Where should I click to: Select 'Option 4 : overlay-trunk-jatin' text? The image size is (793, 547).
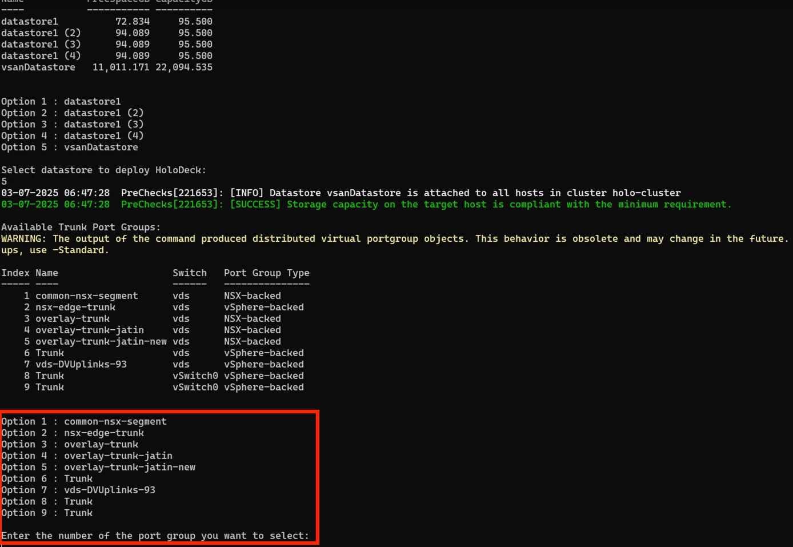(87, 456)
